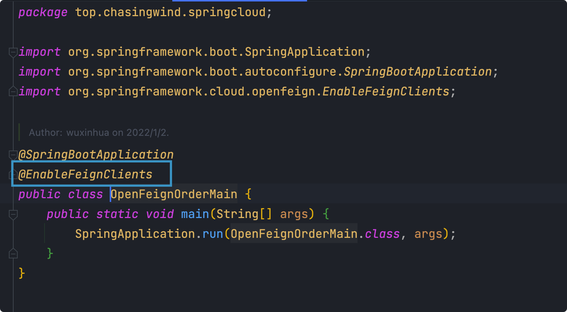Click fold end marker beside EnableFeignClients import
This screenshot has width=567, height=312.
click(13, 91)
